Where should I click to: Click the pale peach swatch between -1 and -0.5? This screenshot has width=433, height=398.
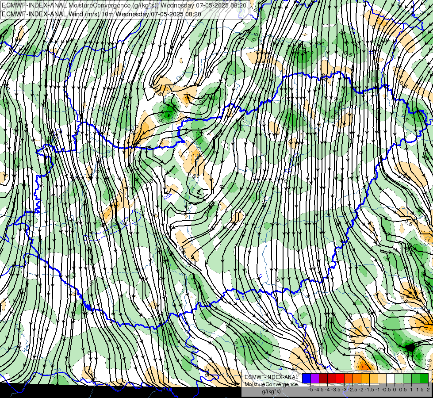[x=382, y=379]
